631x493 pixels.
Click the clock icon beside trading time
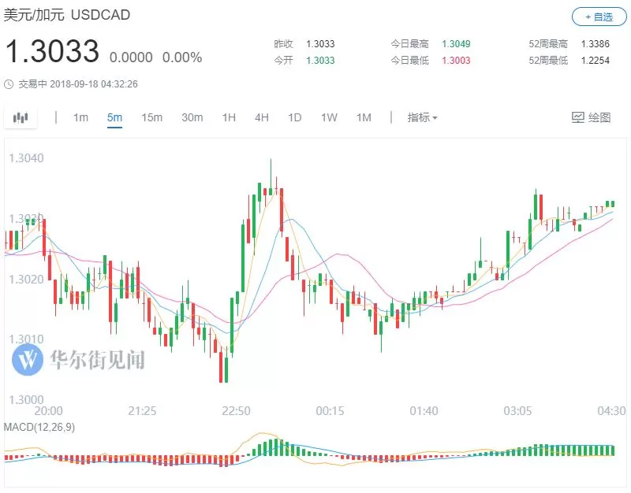click(x=9, y=84)
